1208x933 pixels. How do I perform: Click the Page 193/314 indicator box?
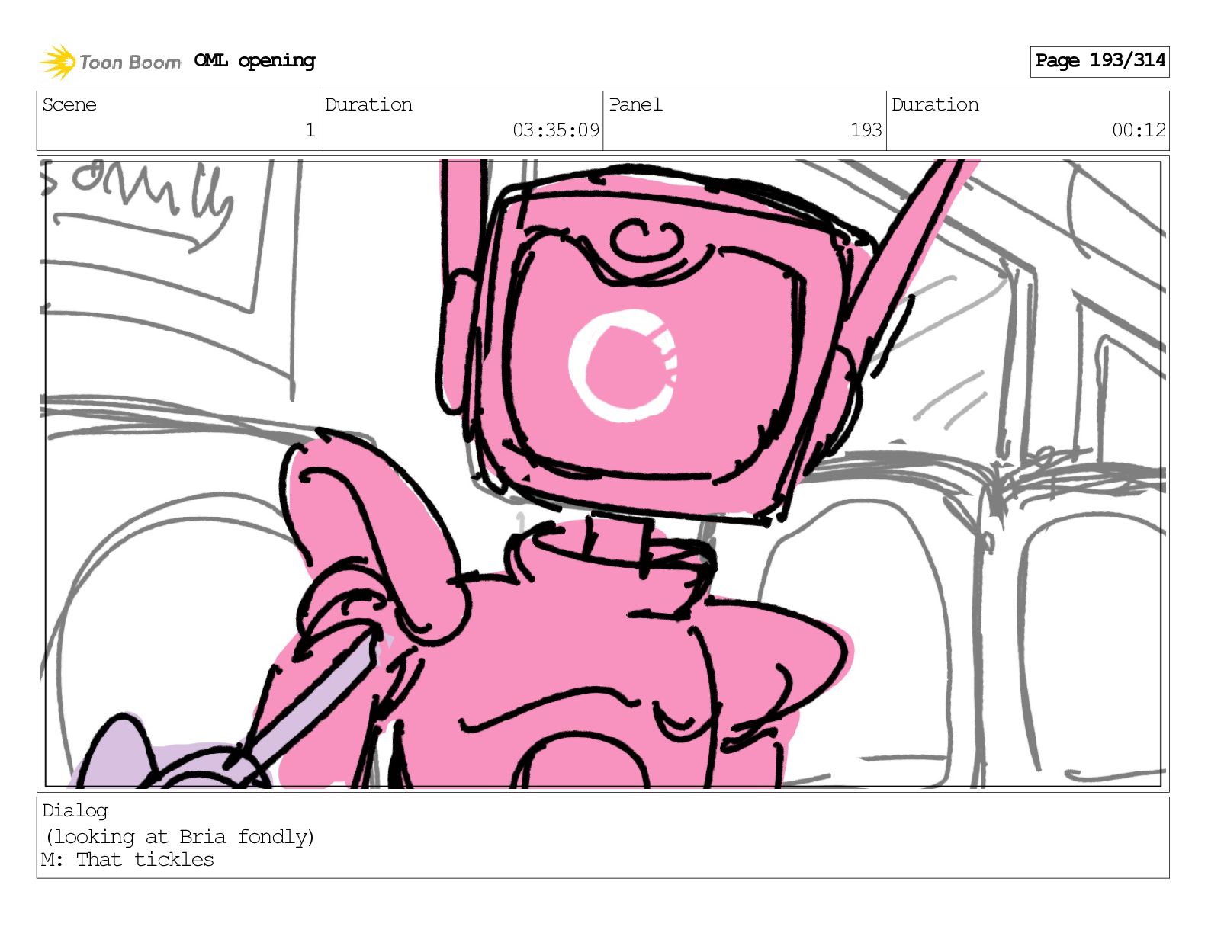coord(1100,61)
